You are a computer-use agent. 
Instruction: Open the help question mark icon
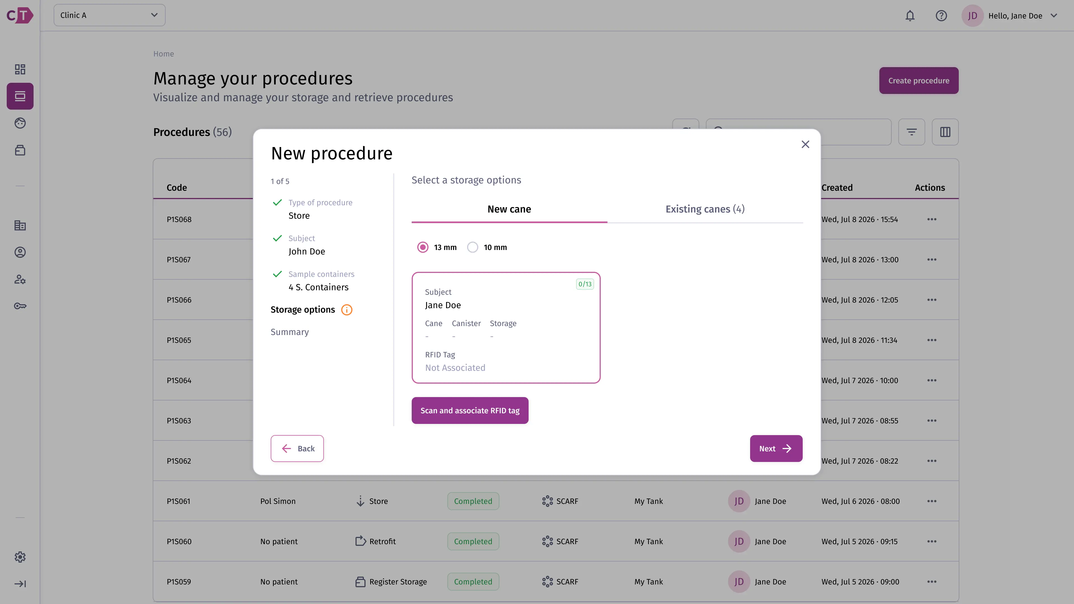click(x=941, y=16)
